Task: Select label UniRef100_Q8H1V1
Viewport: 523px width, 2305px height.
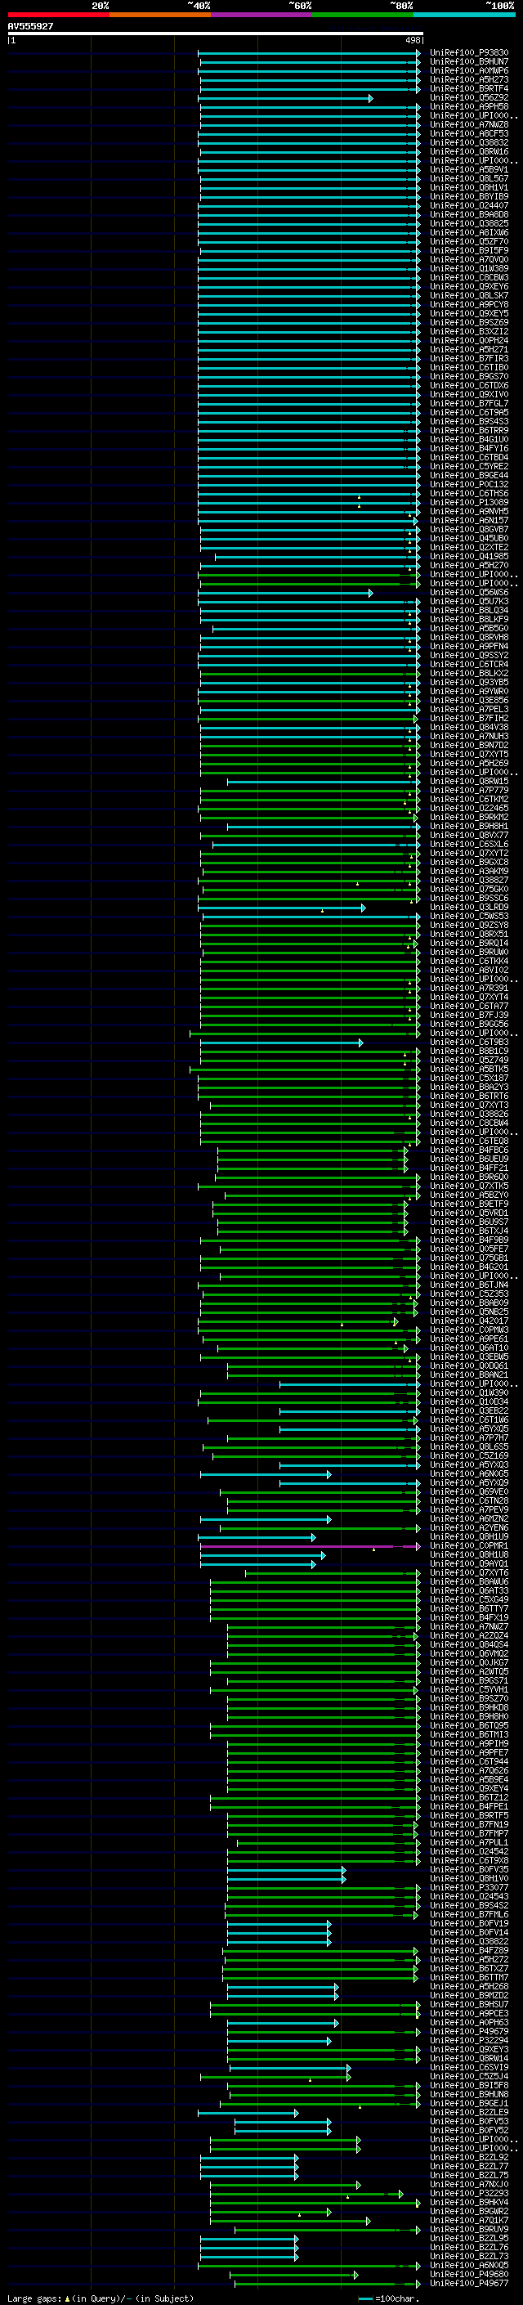Action: 469,188
